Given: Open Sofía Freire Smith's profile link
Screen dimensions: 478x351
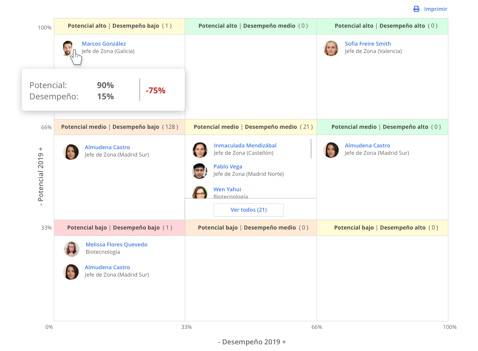Looking at the screenshot, I should click(368, 44).
